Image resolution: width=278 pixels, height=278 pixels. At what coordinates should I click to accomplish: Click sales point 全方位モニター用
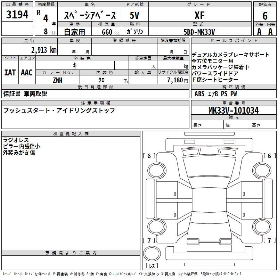pos(212,61)
